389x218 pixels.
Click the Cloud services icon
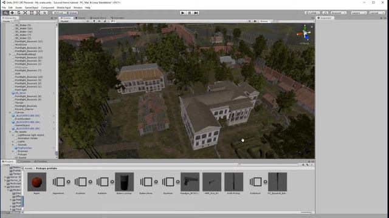pos(325,13)
